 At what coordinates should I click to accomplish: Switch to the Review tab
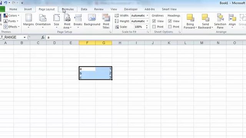[x=99, y=9]
